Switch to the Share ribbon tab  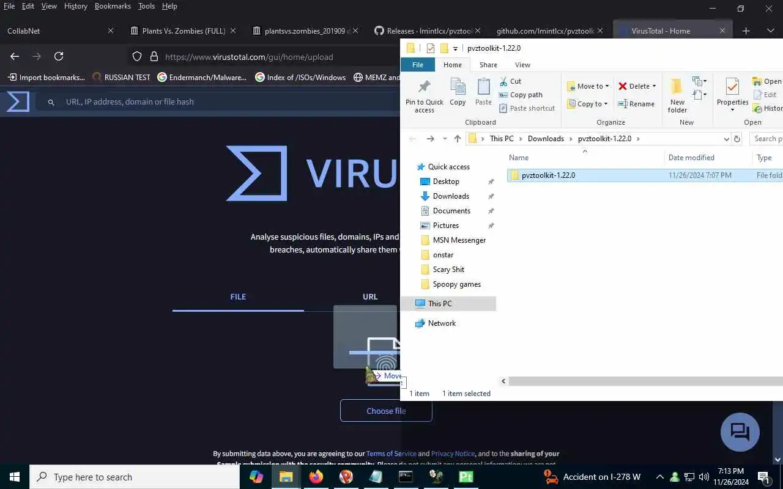click(x=488, y=65)
